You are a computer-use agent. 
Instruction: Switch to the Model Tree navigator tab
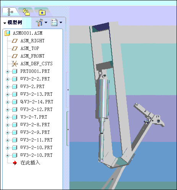[x=10, y=12]
